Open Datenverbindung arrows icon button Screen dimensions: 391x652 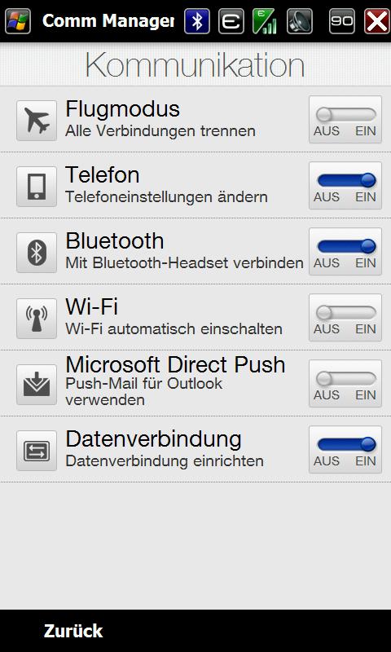coord(37,451)
